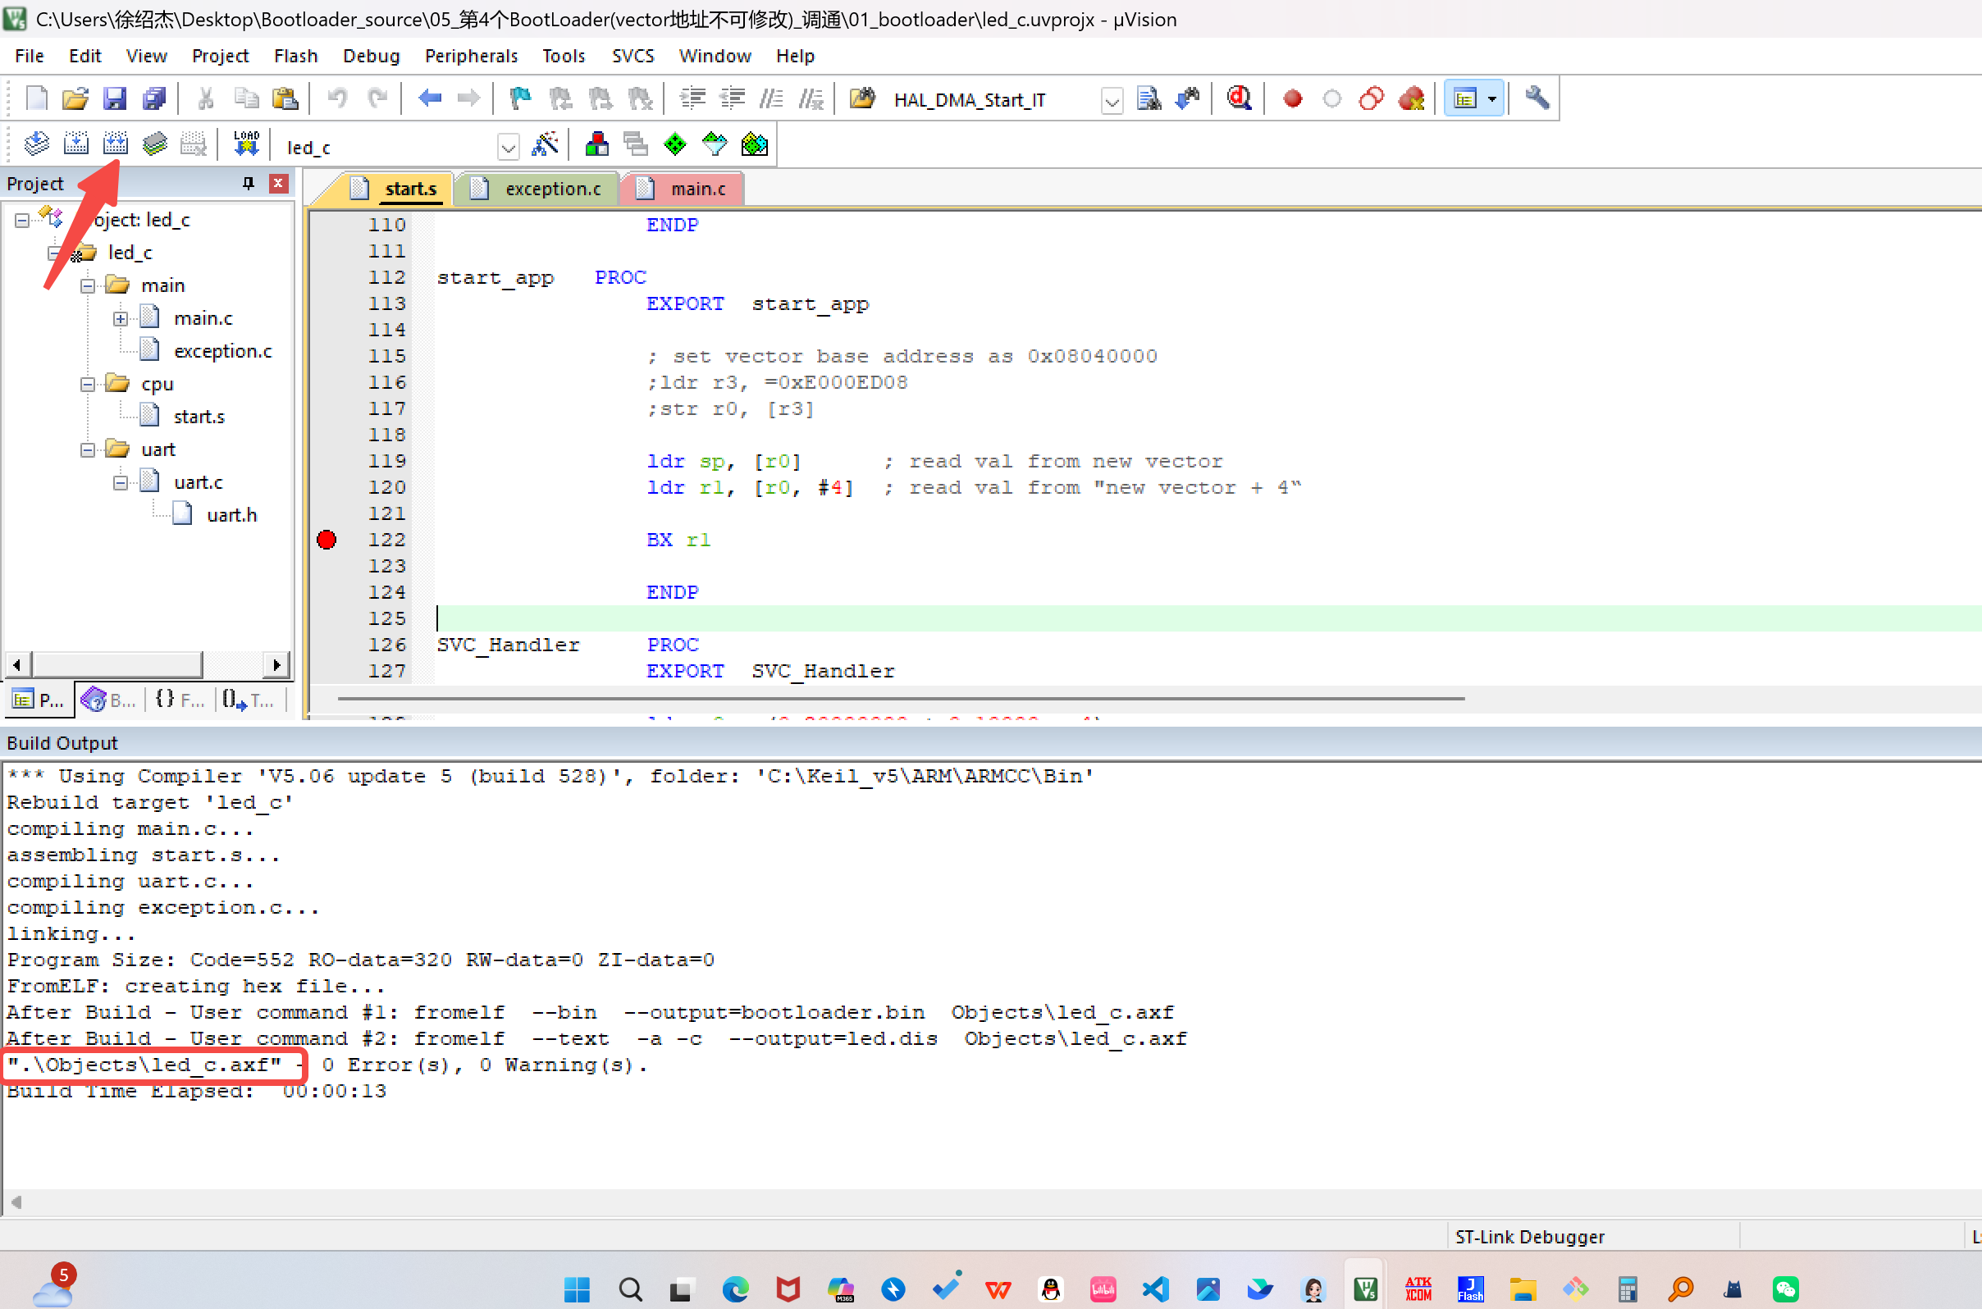Toggle pin on the Project panel
The width and height of the screenshot is (1982, 1309).
click(248, 183)
